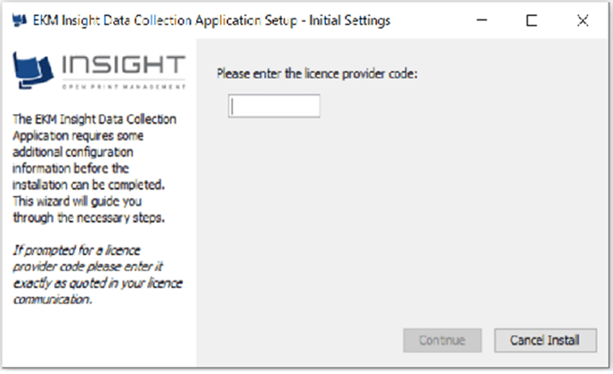This screenshot has height=374, width=613.
Task: Click the window title text 'EKM Insight Data Collection'
Action: point(112,20)
